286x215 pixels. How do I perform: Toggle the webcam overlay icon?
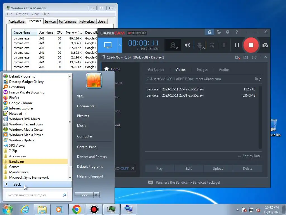coord(173,45)
